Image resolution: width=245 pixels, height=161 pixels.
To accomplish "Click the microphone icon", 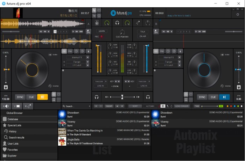I will pyautogui.click(x=138, y=23).
